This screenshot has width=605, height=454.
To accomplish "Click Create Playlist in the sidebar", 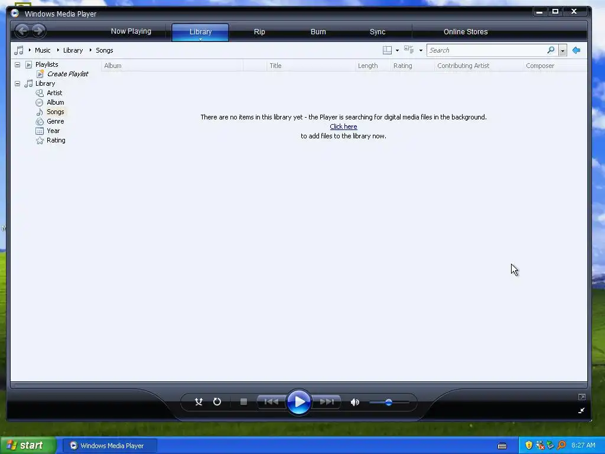I will tap(67, 74).
